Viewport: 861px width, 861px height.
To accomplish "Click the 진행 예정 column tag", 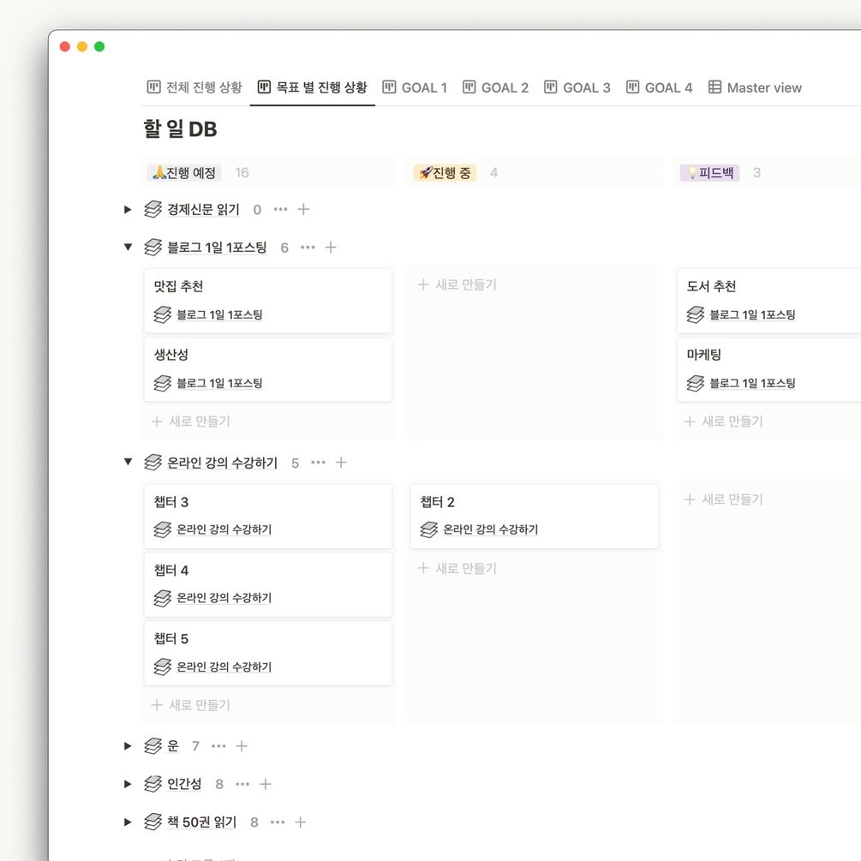I will [184, 172].
